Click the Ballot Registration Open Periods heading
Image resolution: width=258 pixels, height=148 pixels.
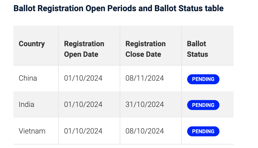coord(118,8)
